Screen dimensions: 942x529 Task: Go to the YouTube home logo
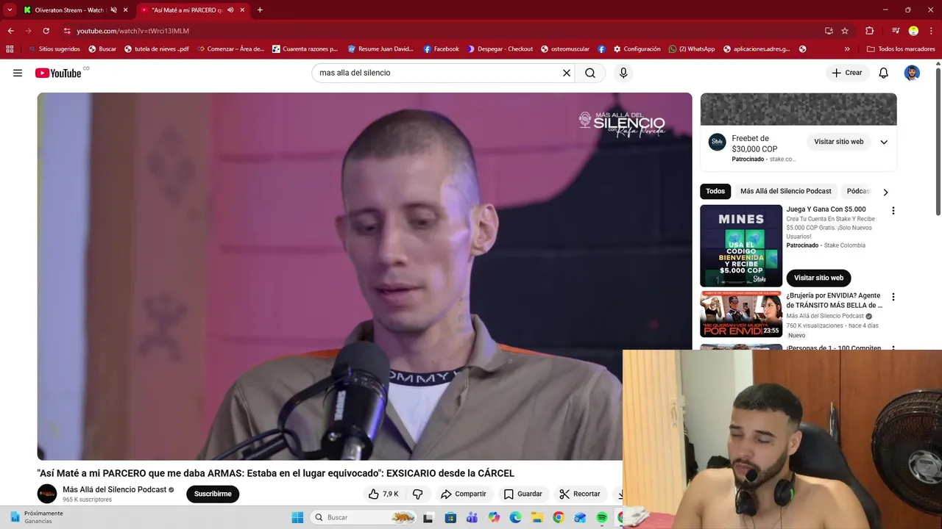58,73
